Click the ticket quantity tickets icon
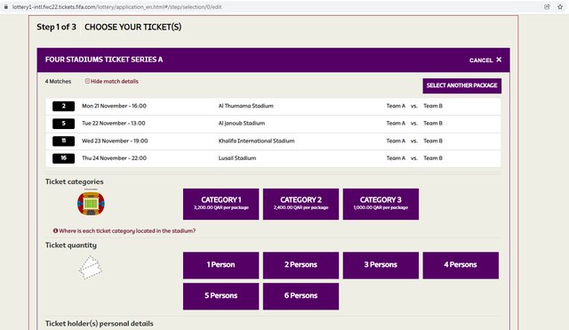569x330 pixels. coord(91,268)
